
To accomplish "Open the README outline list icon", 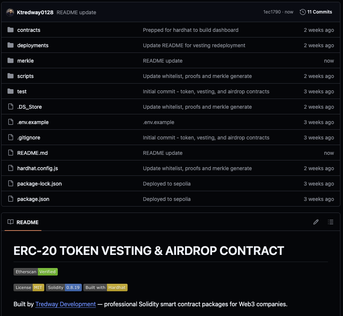I will 331,222.
